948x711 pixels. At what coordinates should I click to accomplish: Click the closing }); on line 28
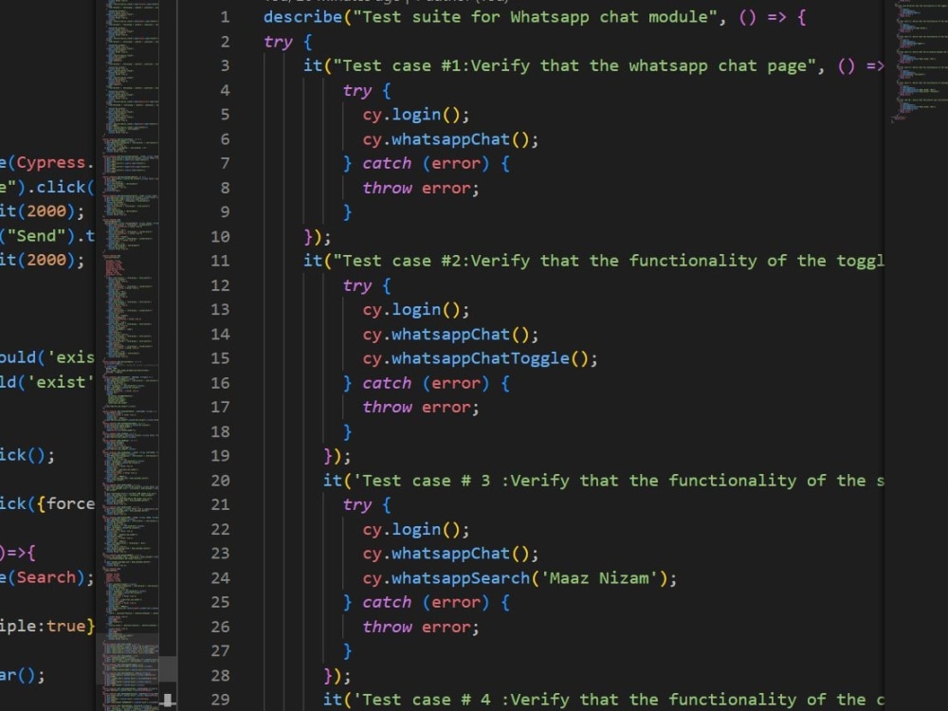coord(337,675)
